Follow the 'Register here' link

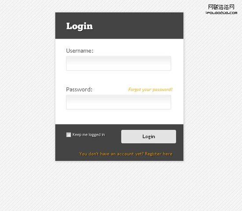tap(158, 154)
